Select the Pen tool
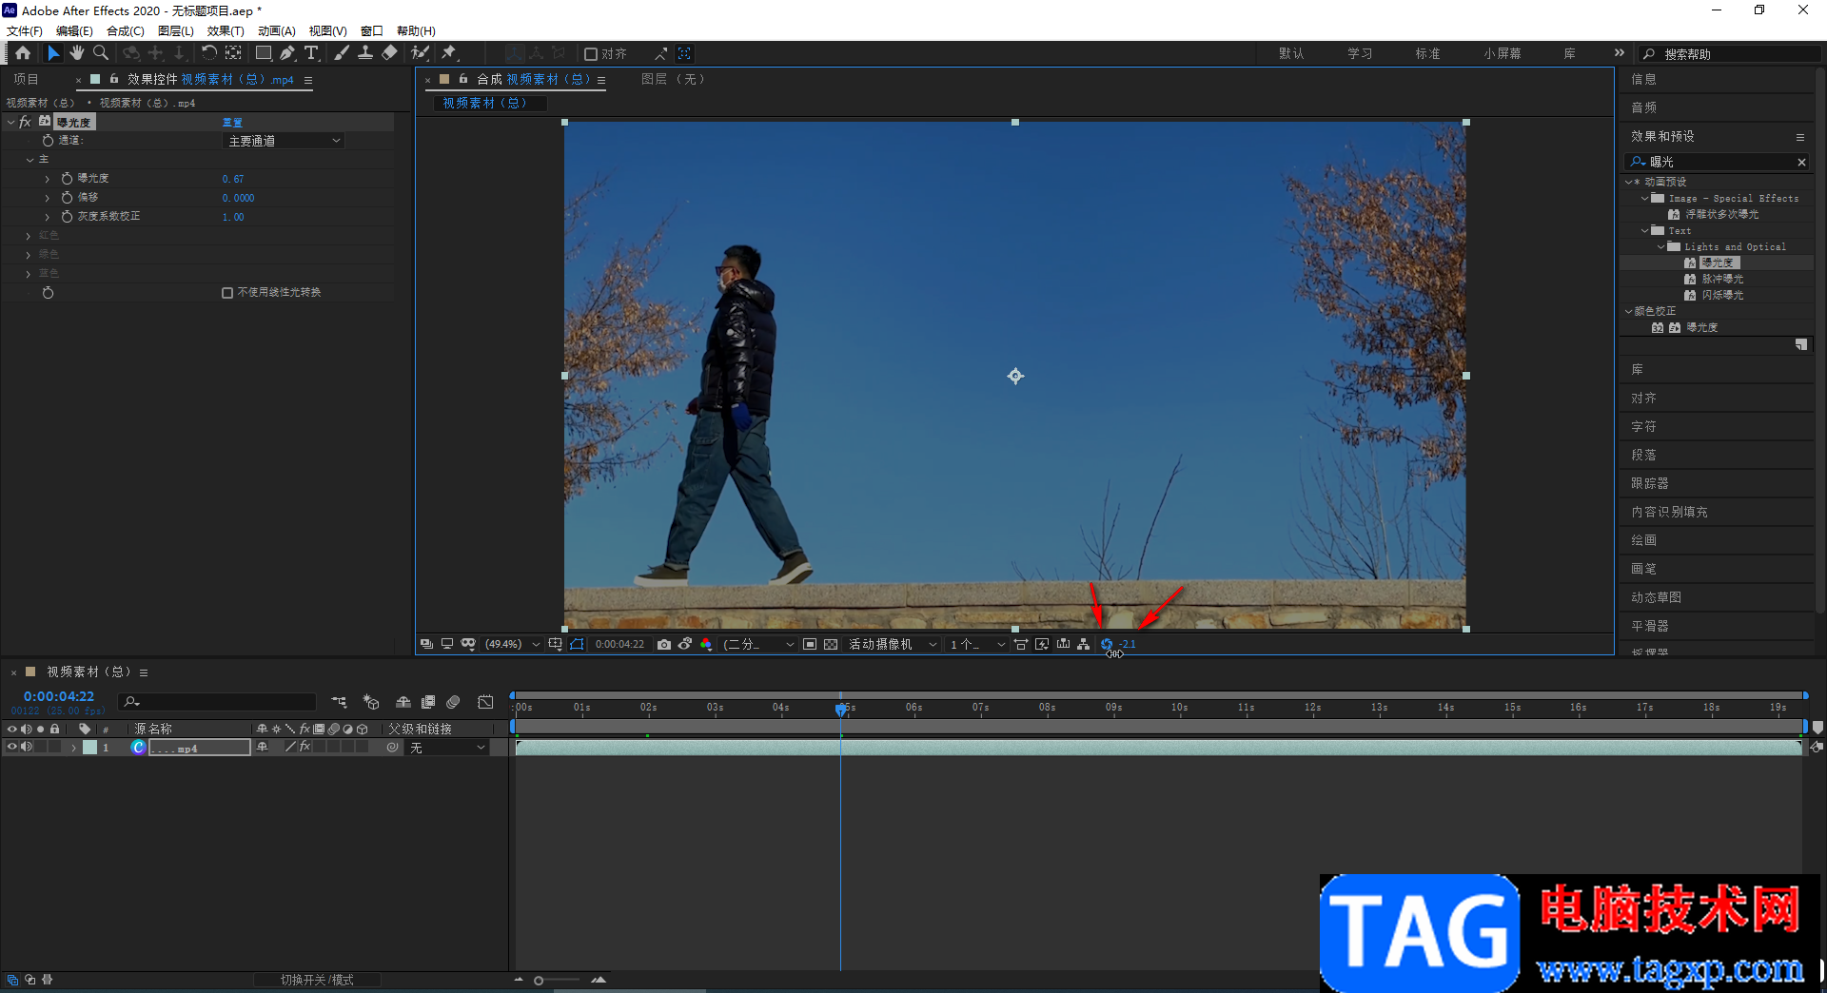 coord(287,53)
